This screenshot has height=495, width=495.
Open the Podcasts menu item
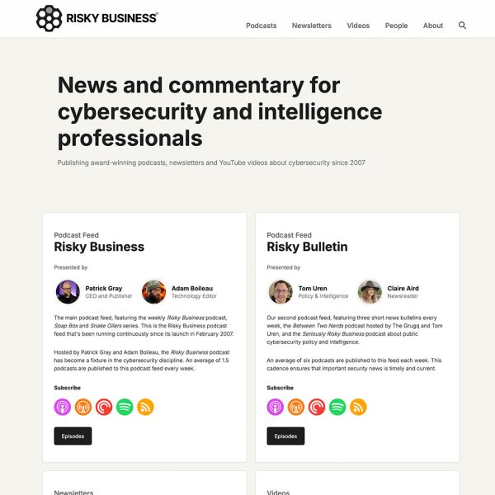pyautogui.click(x=262, y=26)
